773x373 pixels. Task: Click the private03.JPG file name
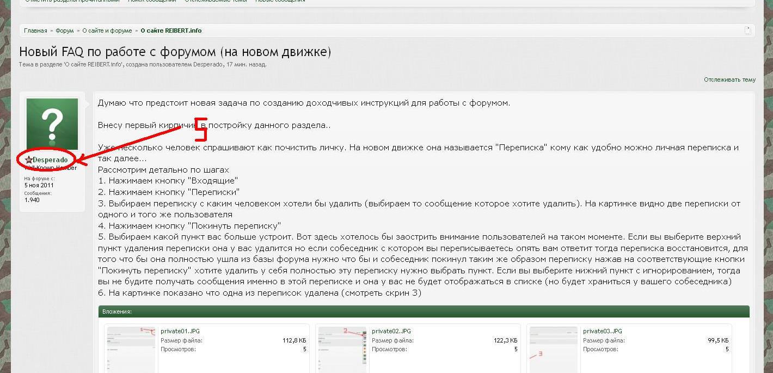603,331
